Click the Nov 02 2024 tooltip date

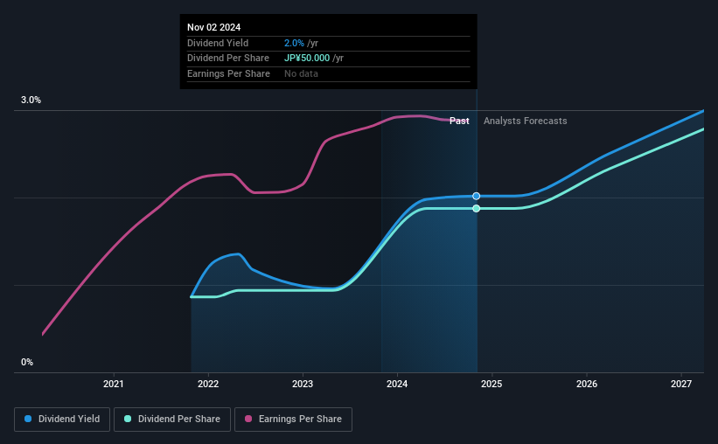pyautogui.click(x=214, y=27)
